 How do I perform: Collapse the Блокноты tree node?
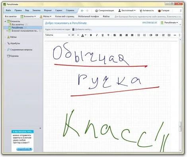(x=5, y=21)
